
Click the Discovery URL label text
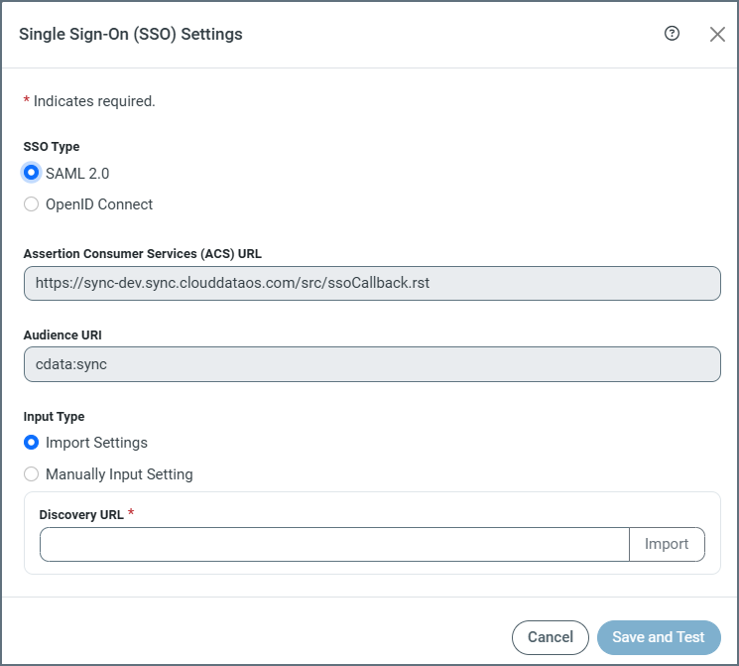point(80,514)
